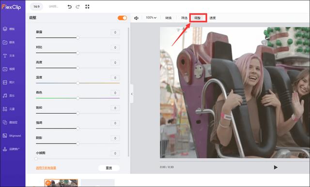Select the highlighted 调整 tab
310x187 pixels.
198,18
